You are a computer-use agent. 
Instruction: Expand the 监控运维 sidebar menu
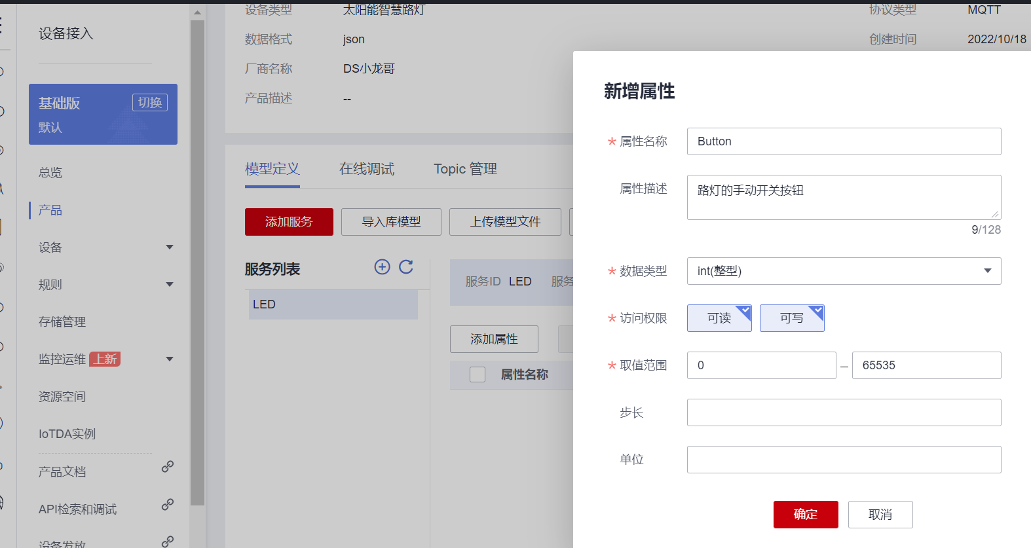[170, 359]
